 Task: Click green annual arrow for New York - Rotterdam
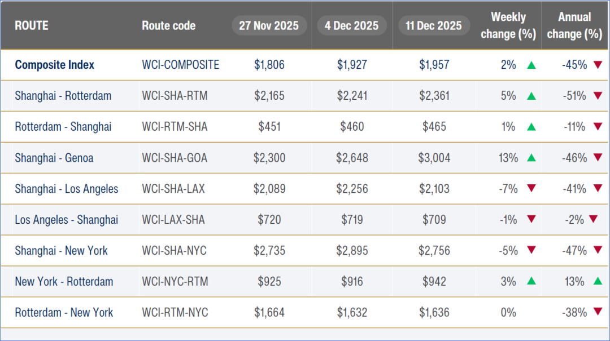[598, 282]
